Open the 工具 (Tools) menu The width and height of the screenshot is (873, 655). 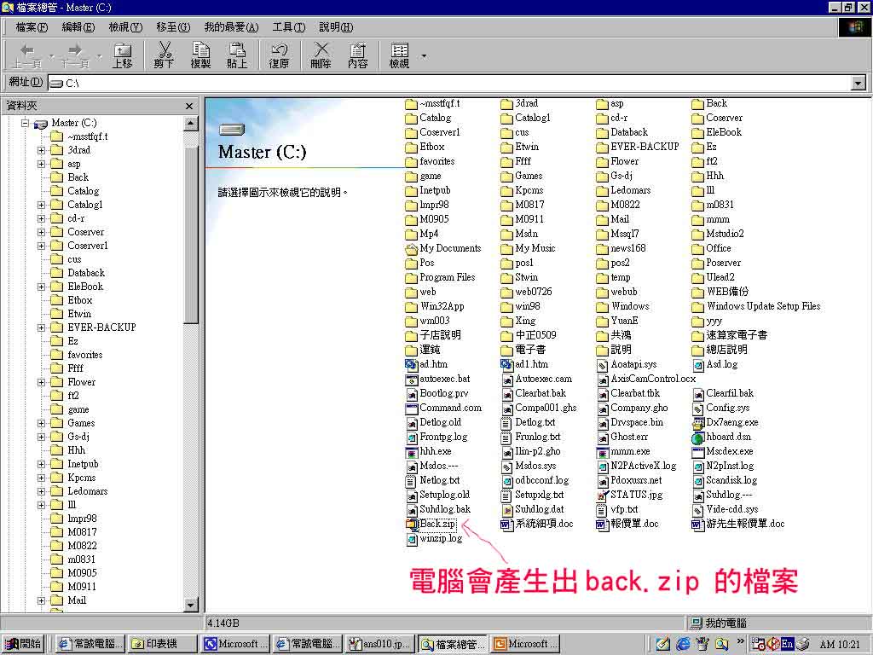(x=288, y=27)
